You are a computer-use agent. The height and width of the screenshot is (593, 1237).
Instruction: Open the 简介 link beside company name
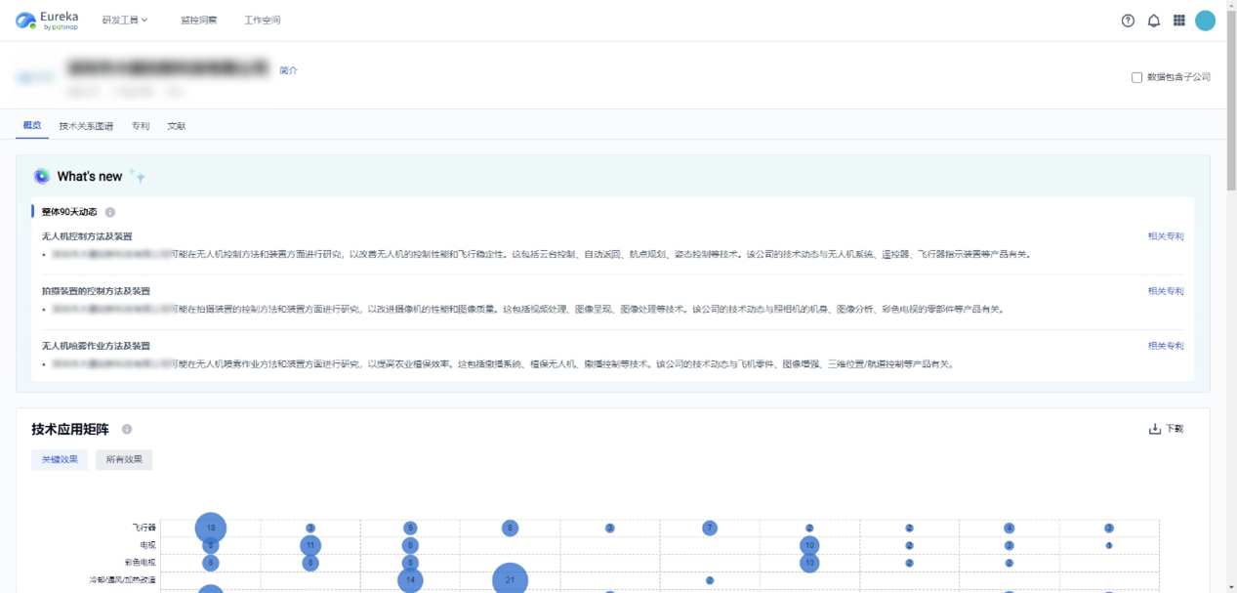click(x=288, y=70)
